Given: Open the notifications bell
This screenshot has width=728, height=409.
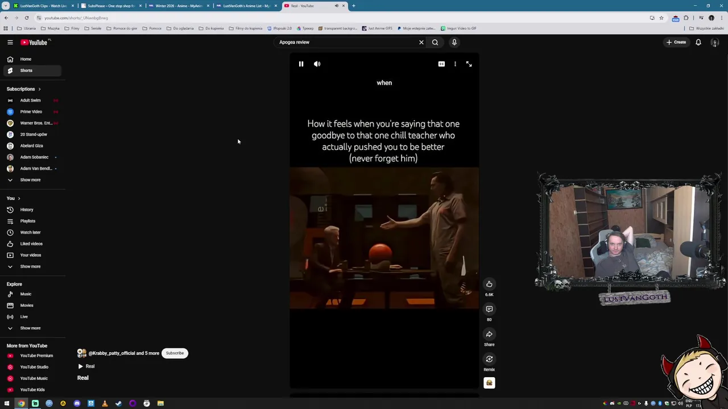Looking at the screenshot, I should point(698,42).
